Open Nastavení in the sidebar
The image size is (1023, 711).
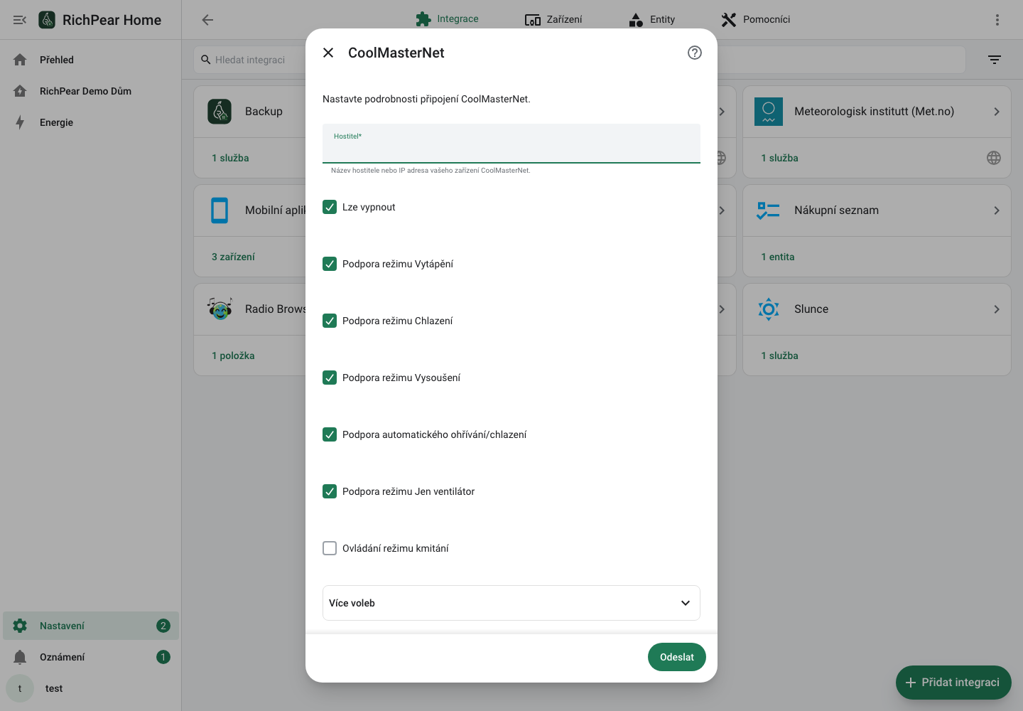[x=91, y=626]
